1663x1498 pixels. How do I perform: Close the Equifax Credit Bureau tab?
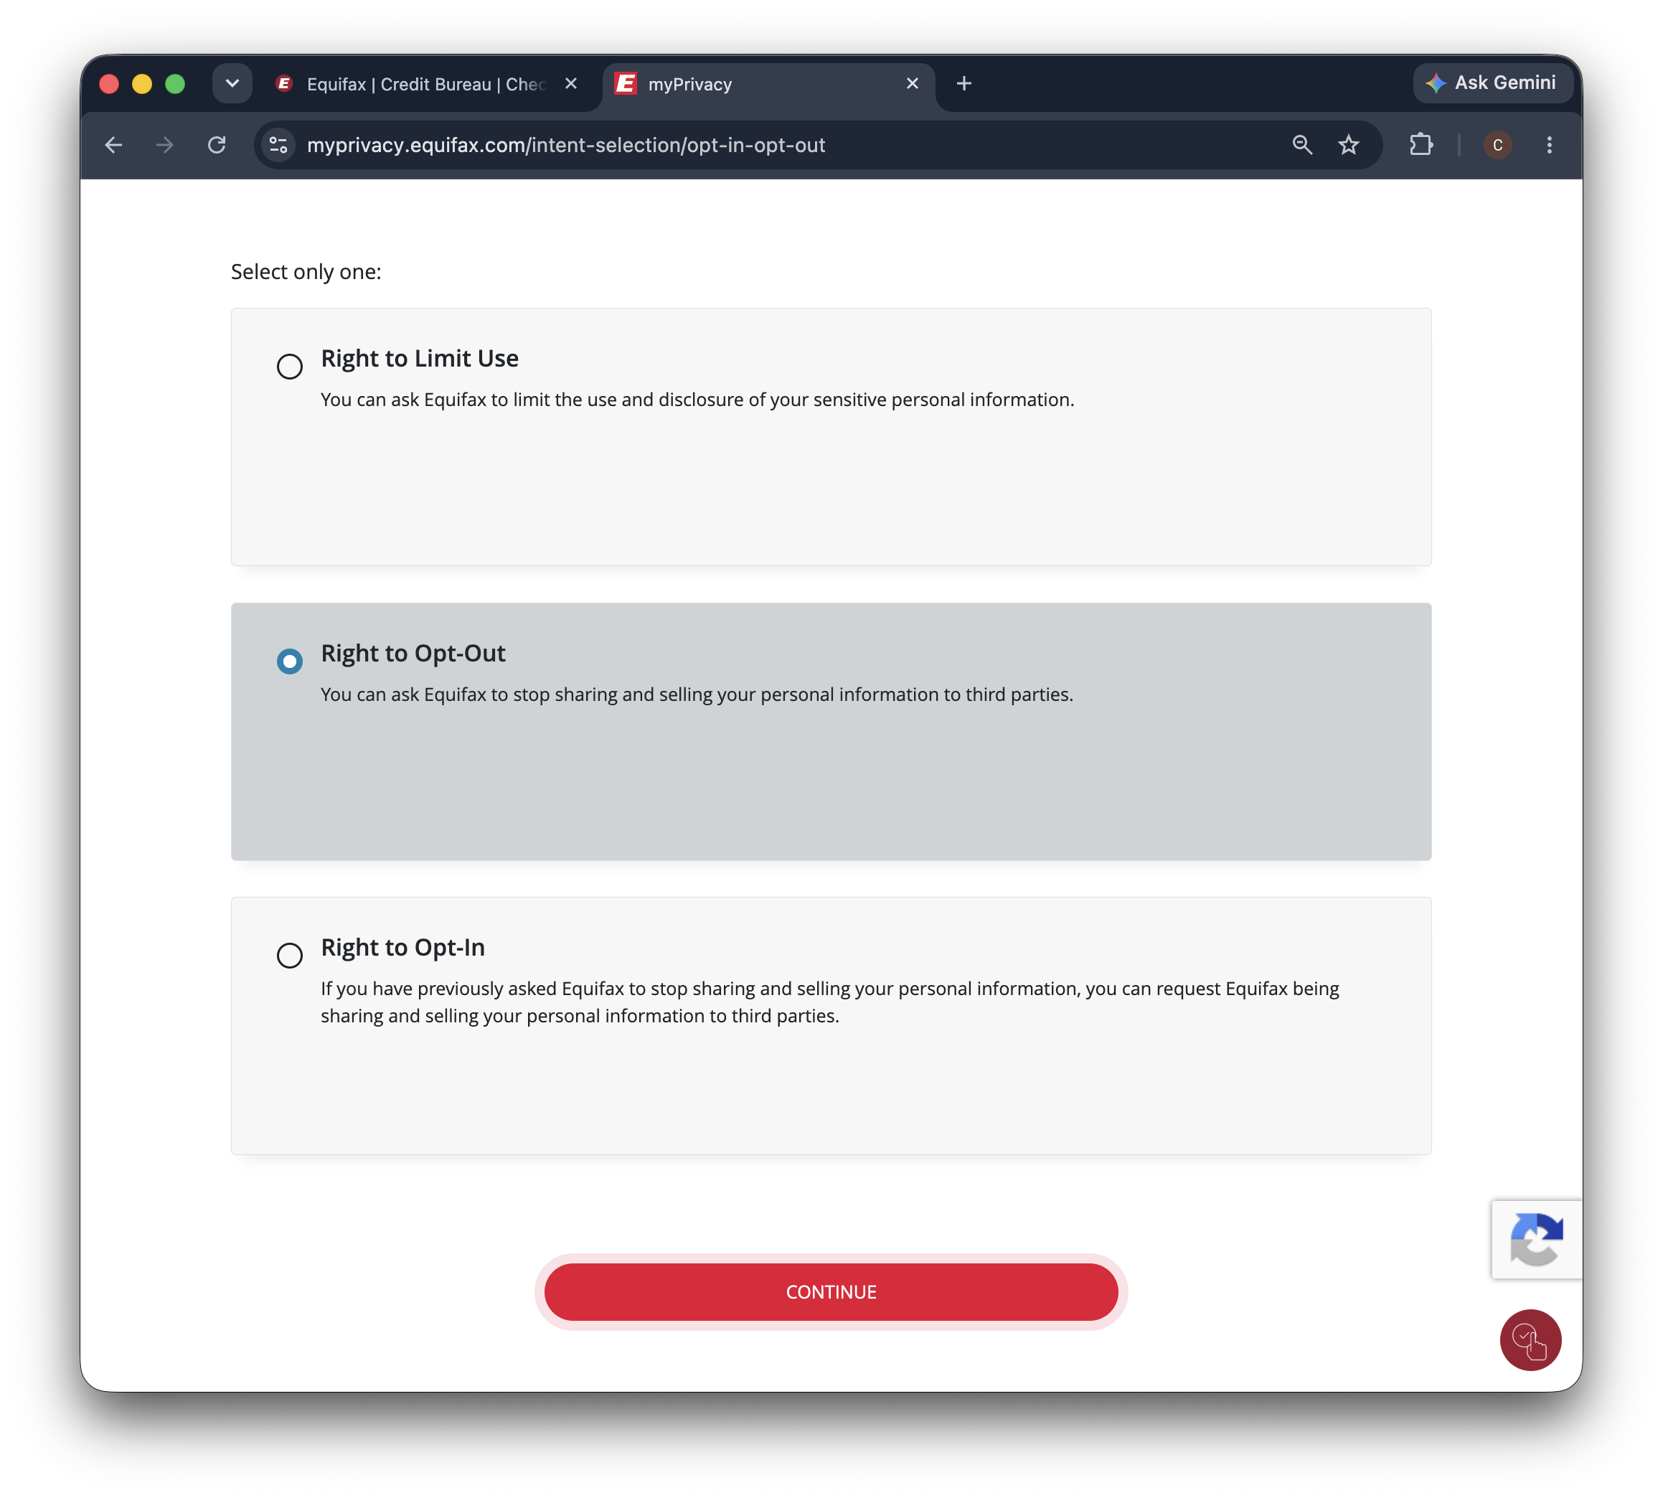click(x=571, y=83)
